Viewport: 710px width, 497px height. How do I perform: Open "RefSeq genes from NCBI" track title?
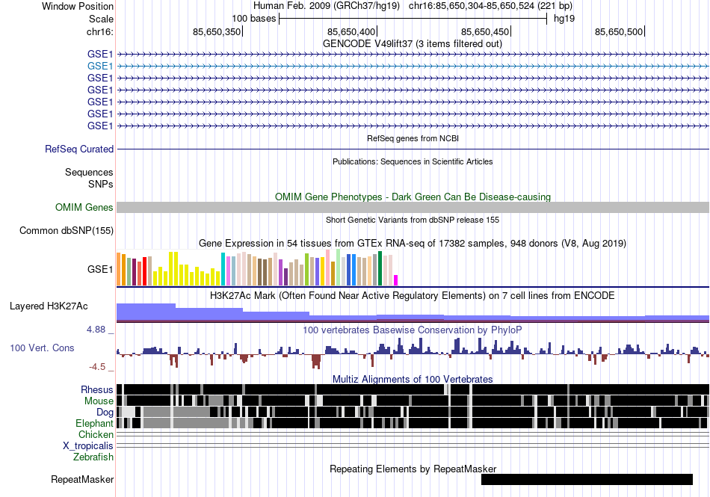pos(413,138)
